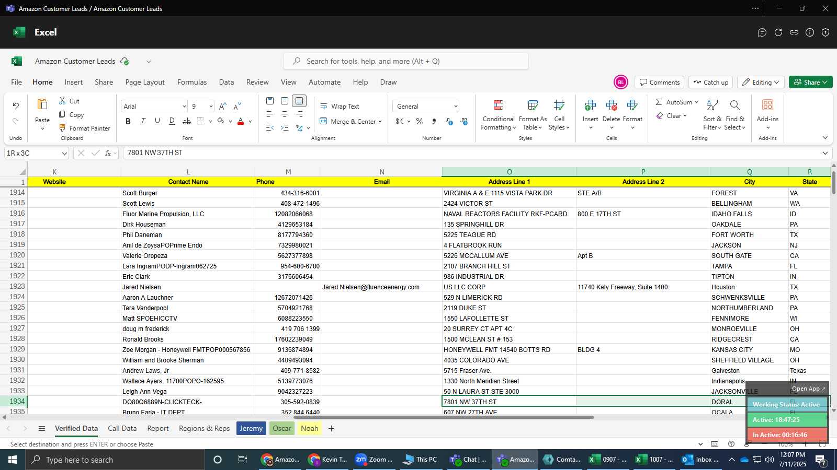Expand Merge & Center options arrow
This screenshot has height=470, width=837.
coord(380,122)
